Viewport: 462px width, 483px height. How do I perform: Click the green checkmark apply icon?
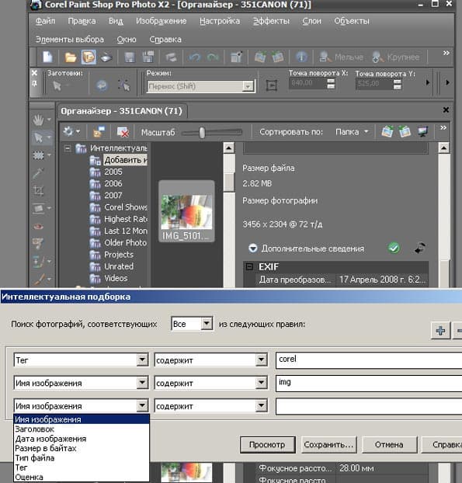[394, 248]
